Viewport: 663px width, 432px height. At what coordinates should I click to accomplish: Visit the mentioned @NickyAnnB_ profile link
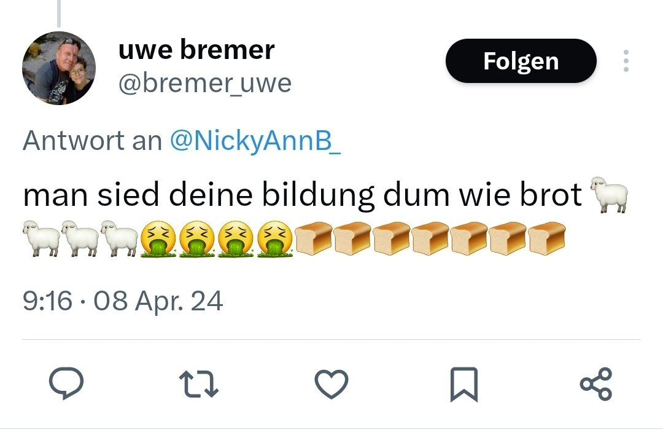254,141
